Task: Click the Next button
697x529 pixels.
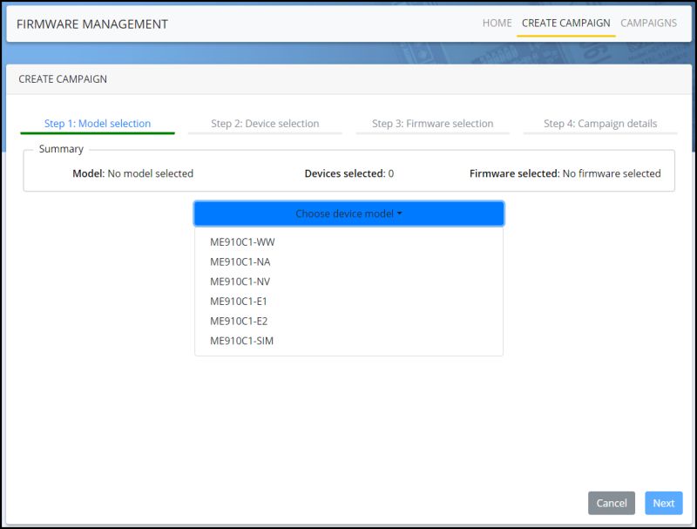Action: [x=664, y=503]
